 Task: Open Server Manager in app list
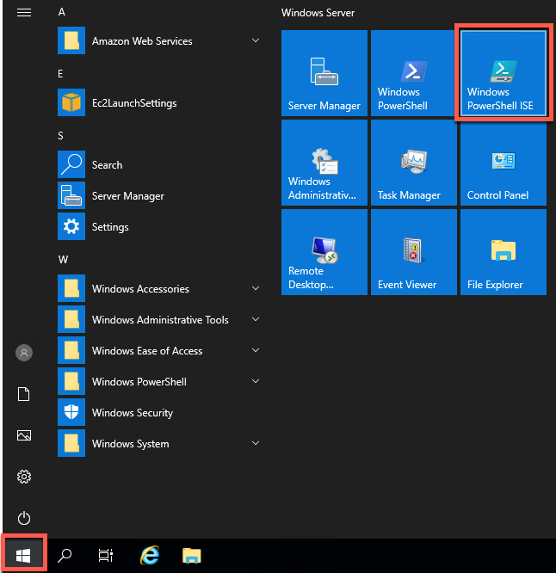coord(160,196)
